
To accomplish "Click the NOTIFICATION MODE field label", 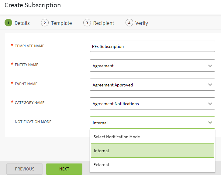I will point(33,122).
